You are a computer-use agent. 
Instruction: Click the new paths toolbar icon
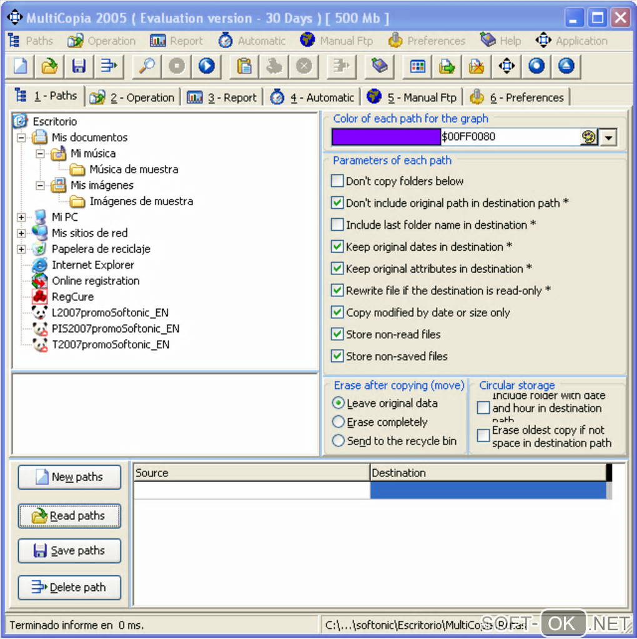(21, 66)
